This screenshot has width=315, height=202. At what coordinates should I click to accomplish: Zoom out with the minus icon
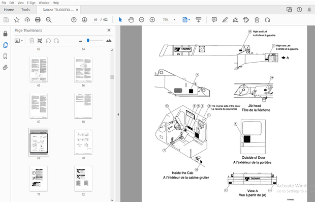142,20
